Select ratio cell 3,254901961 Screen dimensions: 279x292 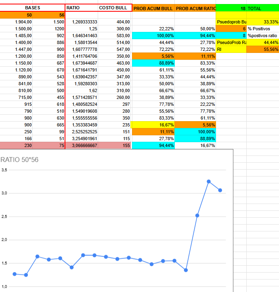[82, 139]
